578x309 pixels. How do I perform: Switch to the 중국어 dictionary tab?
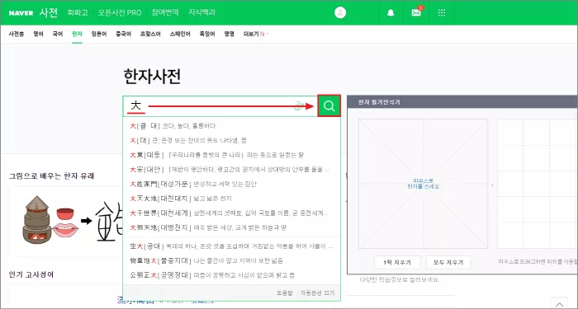pos(123,35)
